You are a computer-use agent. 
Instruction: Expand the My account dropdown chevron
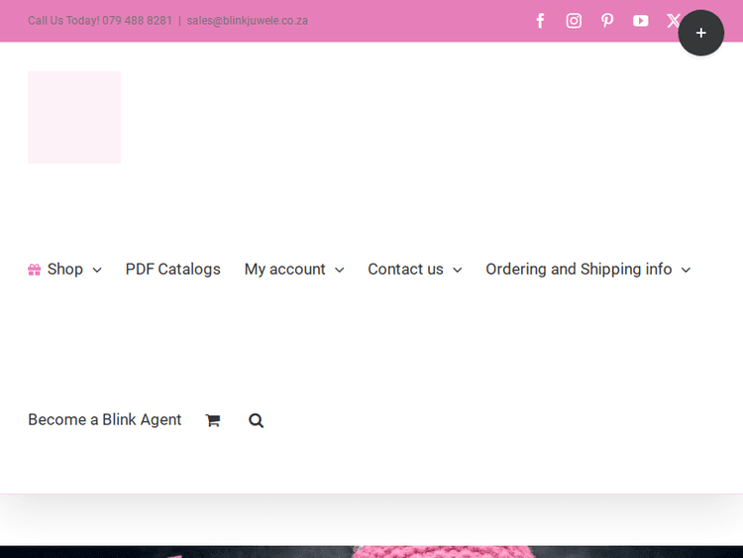[340, 271]
